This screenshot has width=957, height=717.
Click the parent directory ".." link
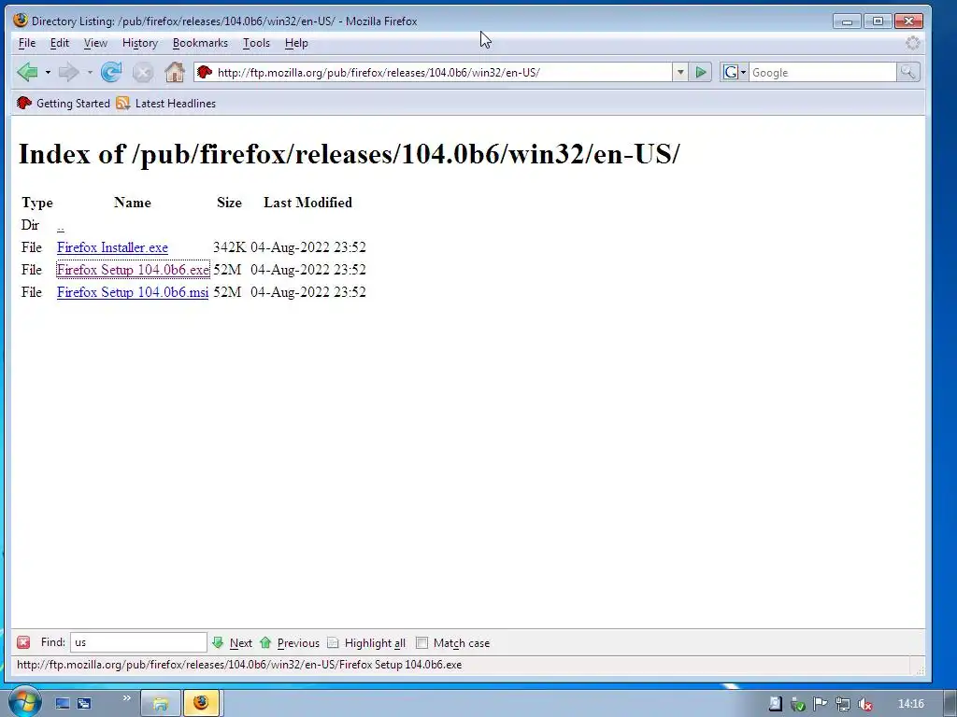[61, 227]
